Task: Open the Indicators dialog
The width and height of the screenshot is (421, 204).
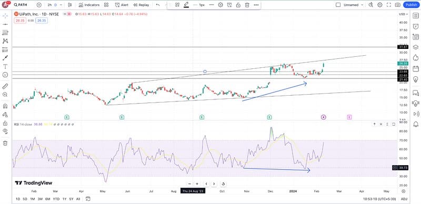Action: point(89,5)
